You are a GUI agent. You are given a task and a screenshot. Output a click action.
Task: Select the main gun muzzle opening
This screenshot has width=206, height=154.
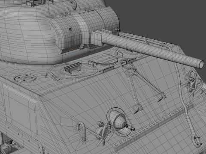[201, 64]
